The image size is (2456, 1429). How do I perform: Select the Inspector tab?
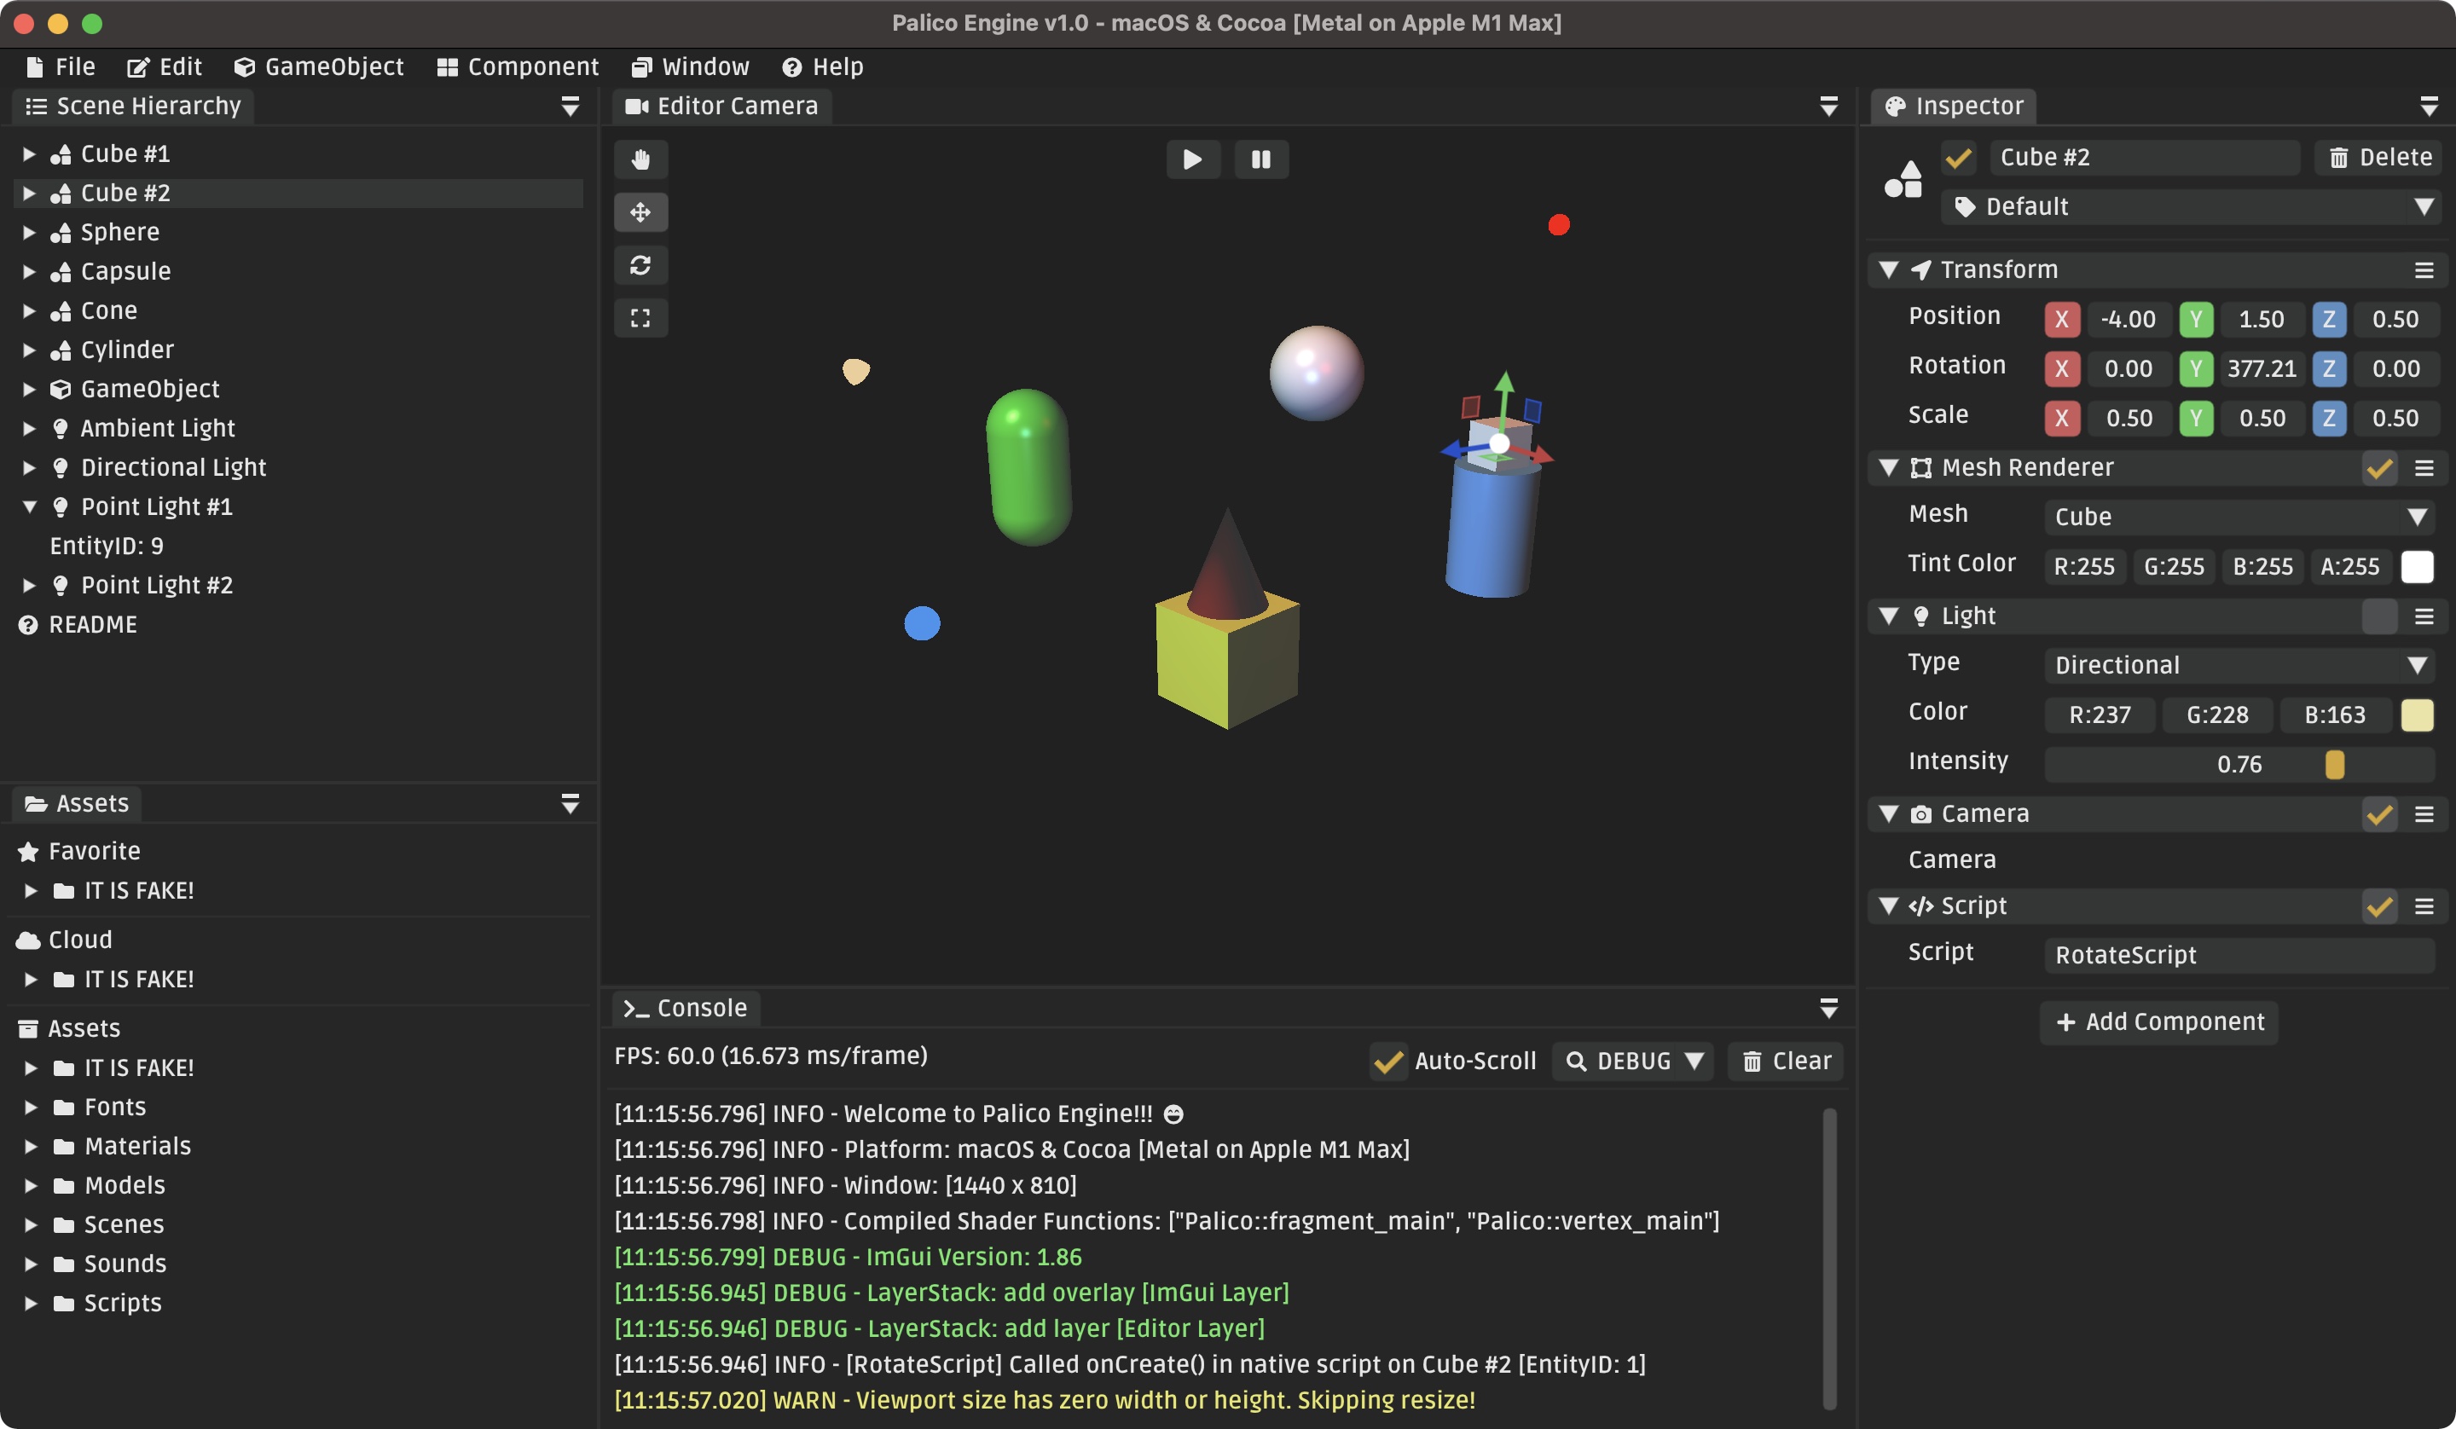coord(1953,107)
